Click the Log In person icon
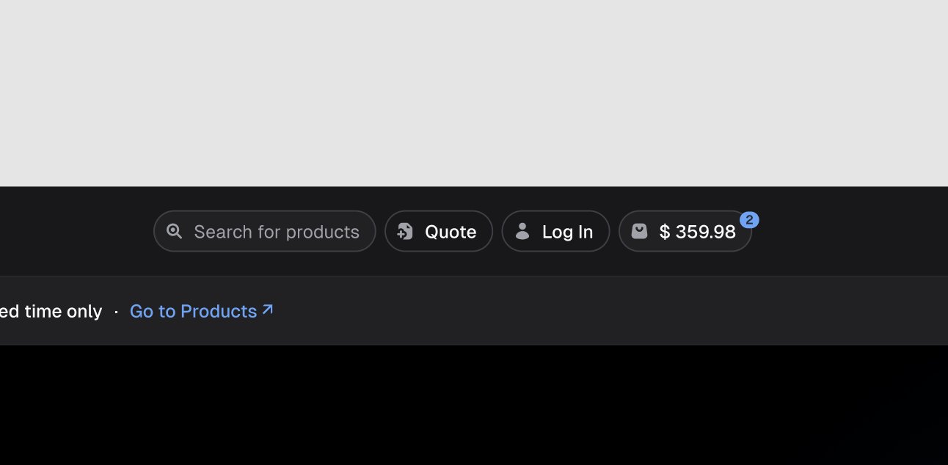The width and height of the screenshot is (948, 465). click(522, 231)
